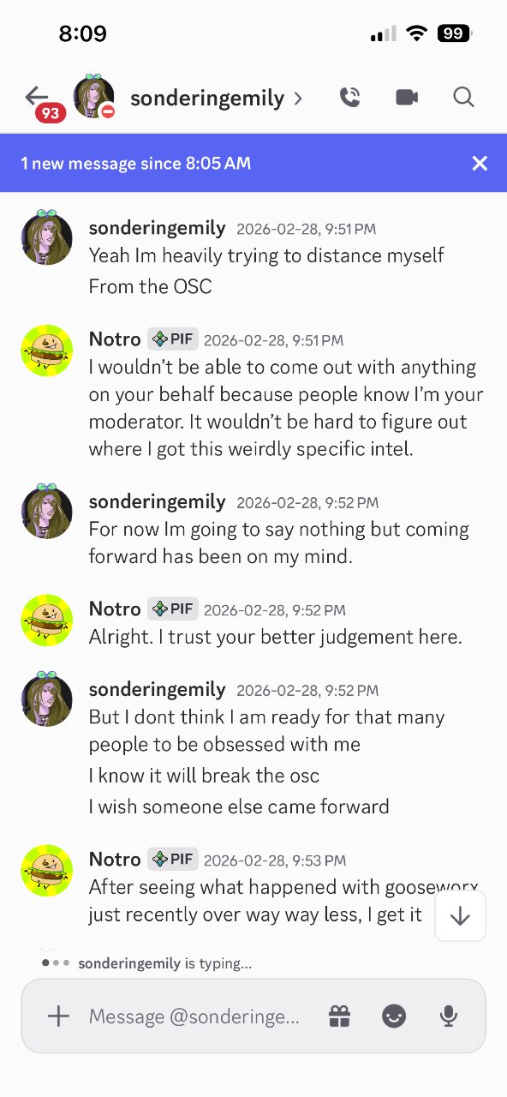Tap Notro's burger avatar on first message

[x=46, y=351]
